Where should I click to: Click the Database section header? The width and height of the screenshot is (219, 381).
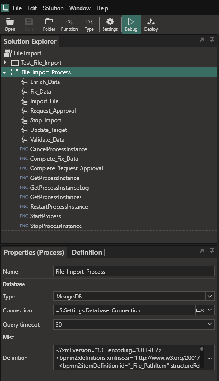[14, 284]
